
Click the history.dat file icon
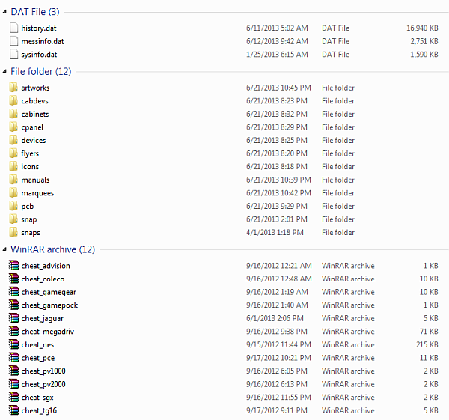click(x=13, y=28)
